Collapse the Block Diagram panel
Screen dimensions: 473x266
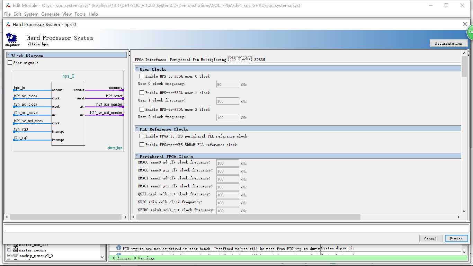(9, 55)
